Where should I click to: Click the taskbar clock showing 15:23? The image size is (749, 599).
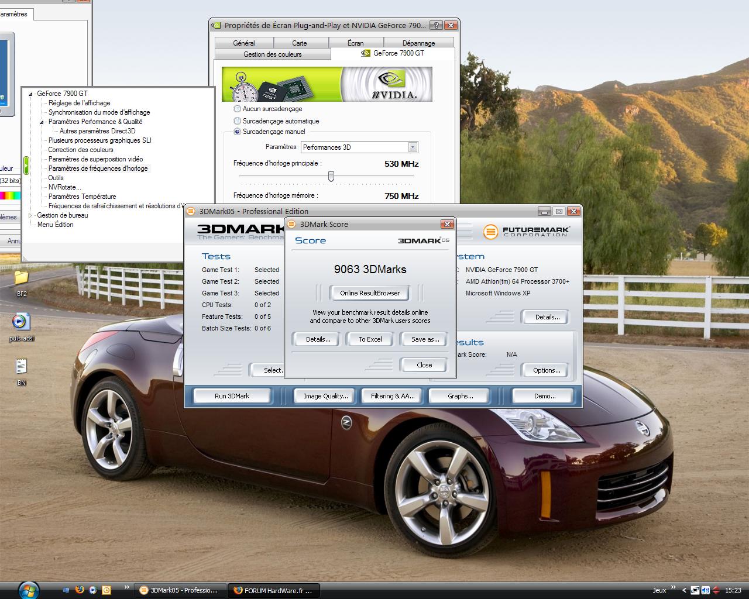pos(733,590)
